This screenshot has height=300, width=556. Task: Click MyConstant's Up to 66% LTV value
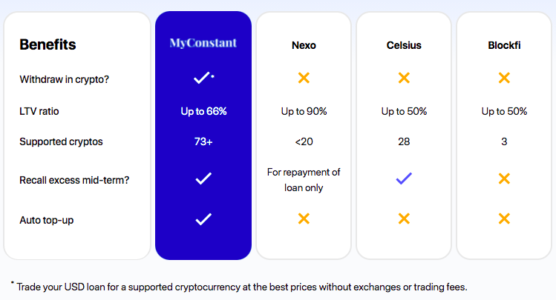coord(203,111)
